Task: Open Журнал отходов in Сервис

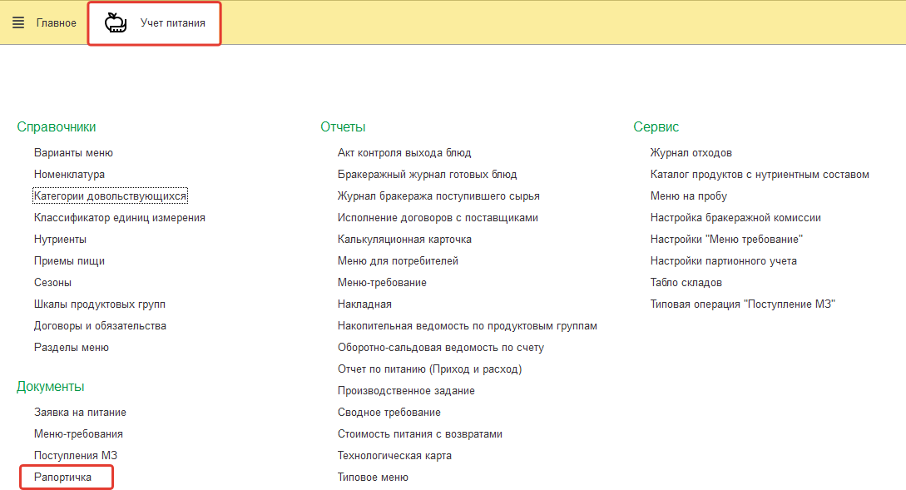Action: (691, 153)
